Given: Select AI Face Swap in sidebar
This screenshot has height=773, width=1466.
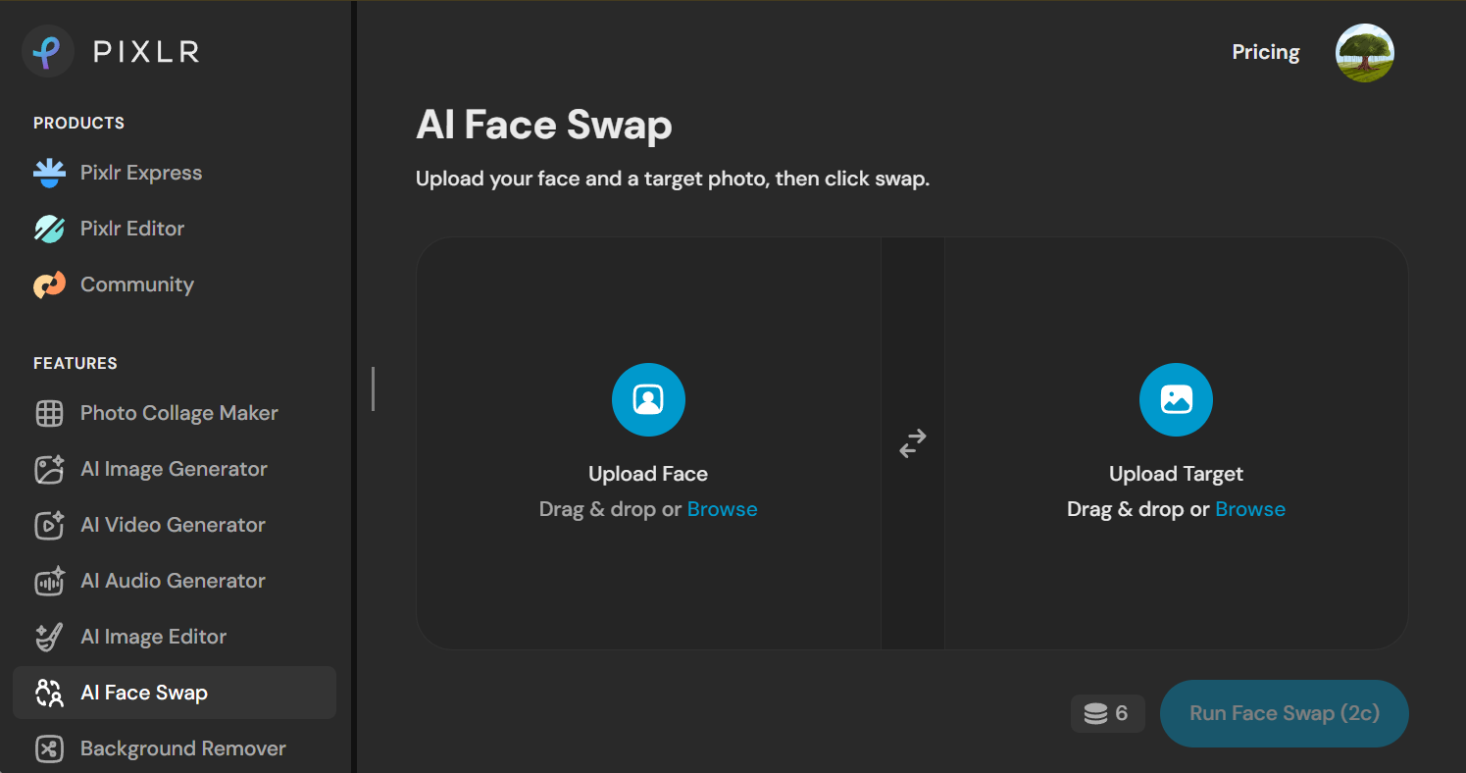Looking at the screenshot, I should [x=175, y=693].
